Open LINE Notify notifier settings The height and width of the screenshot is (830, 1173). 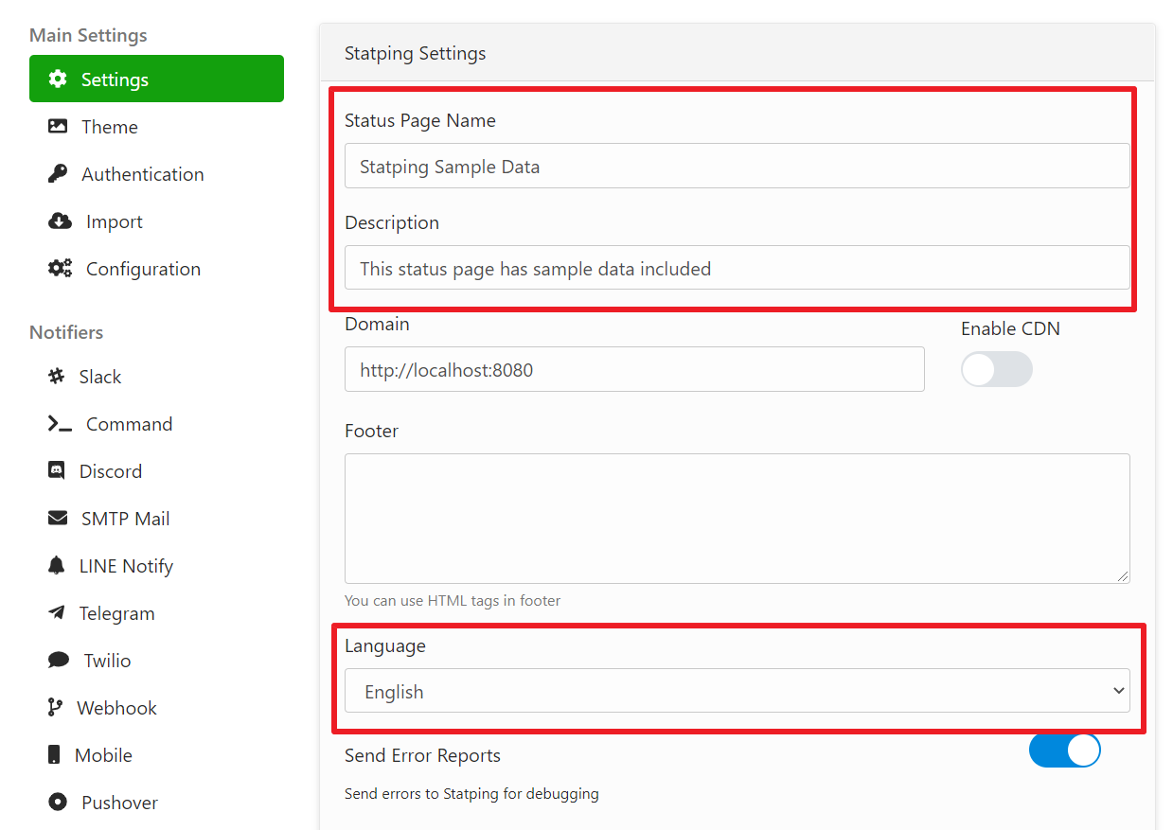tap(156, 565)
